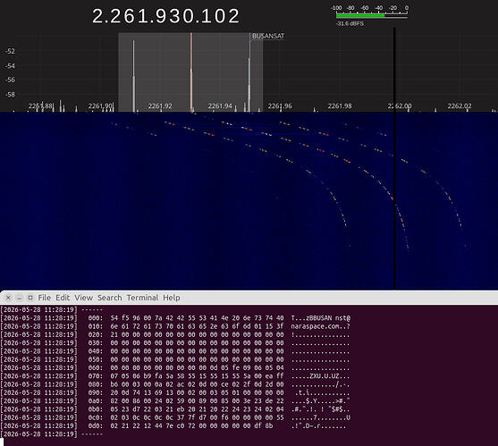Click the frequency readout 2.261.930.102
The image size is (498, 446).
[165, 16]
